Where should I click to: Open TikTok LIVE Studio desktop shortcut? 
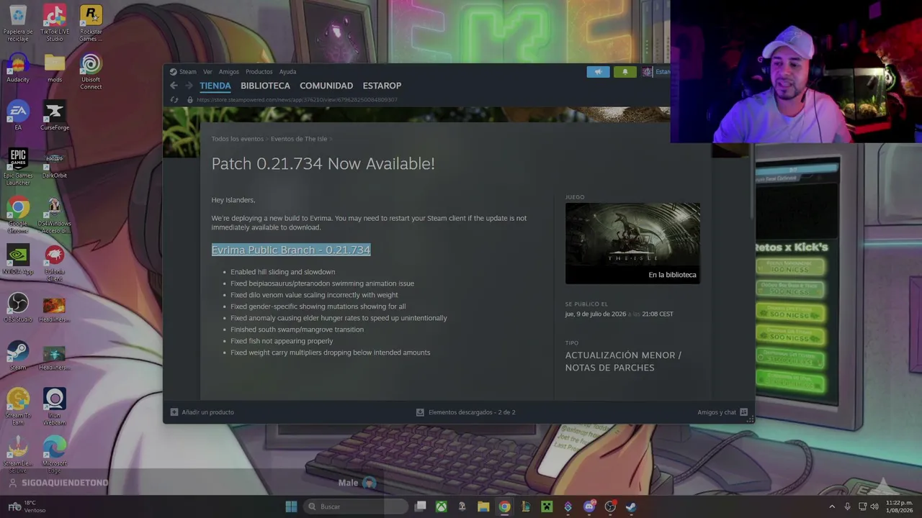55,23
